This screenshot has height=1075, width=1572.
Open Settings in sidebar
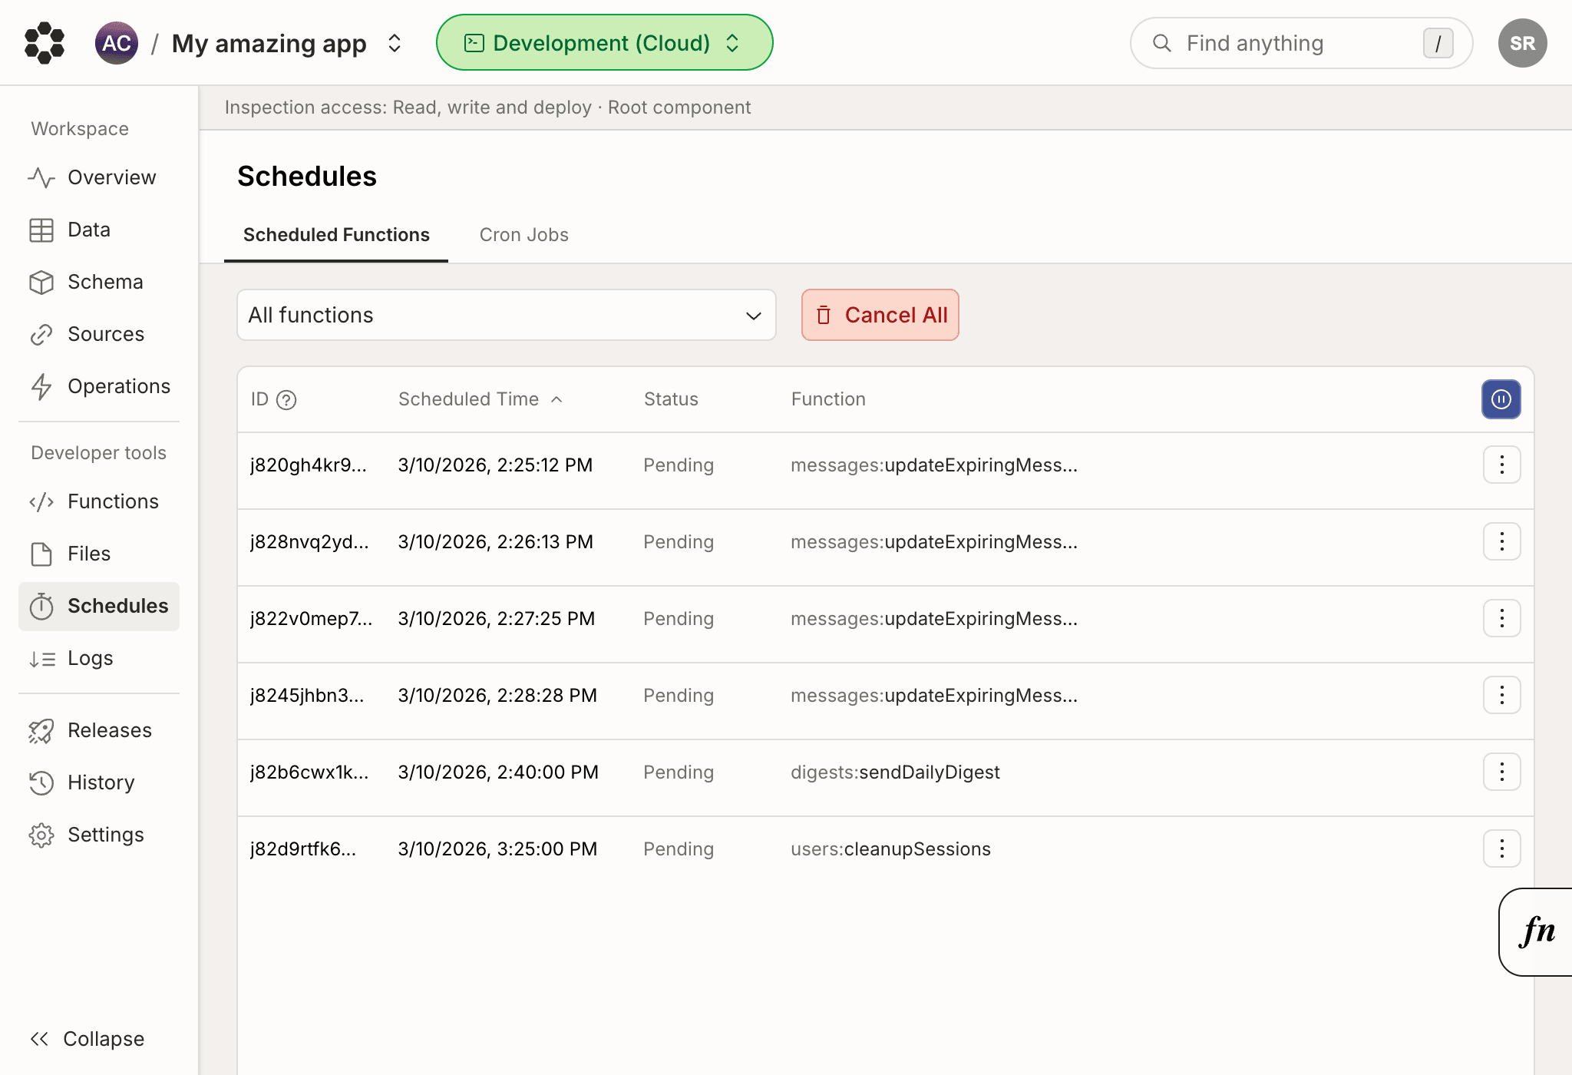(99, 835)
